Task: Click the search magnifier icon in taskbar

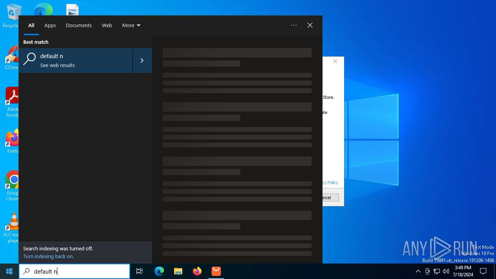Action: [27, 271]
